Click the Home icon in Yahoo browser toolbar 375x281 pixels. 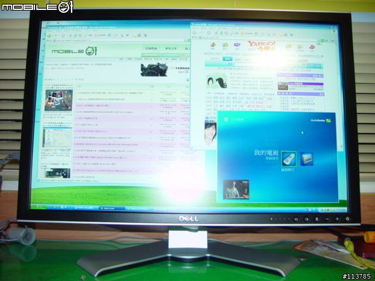226,33
